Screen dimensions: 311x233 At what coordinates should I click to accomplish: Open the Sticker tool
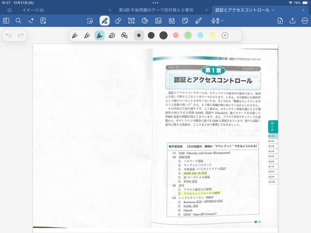click(145, 21)
